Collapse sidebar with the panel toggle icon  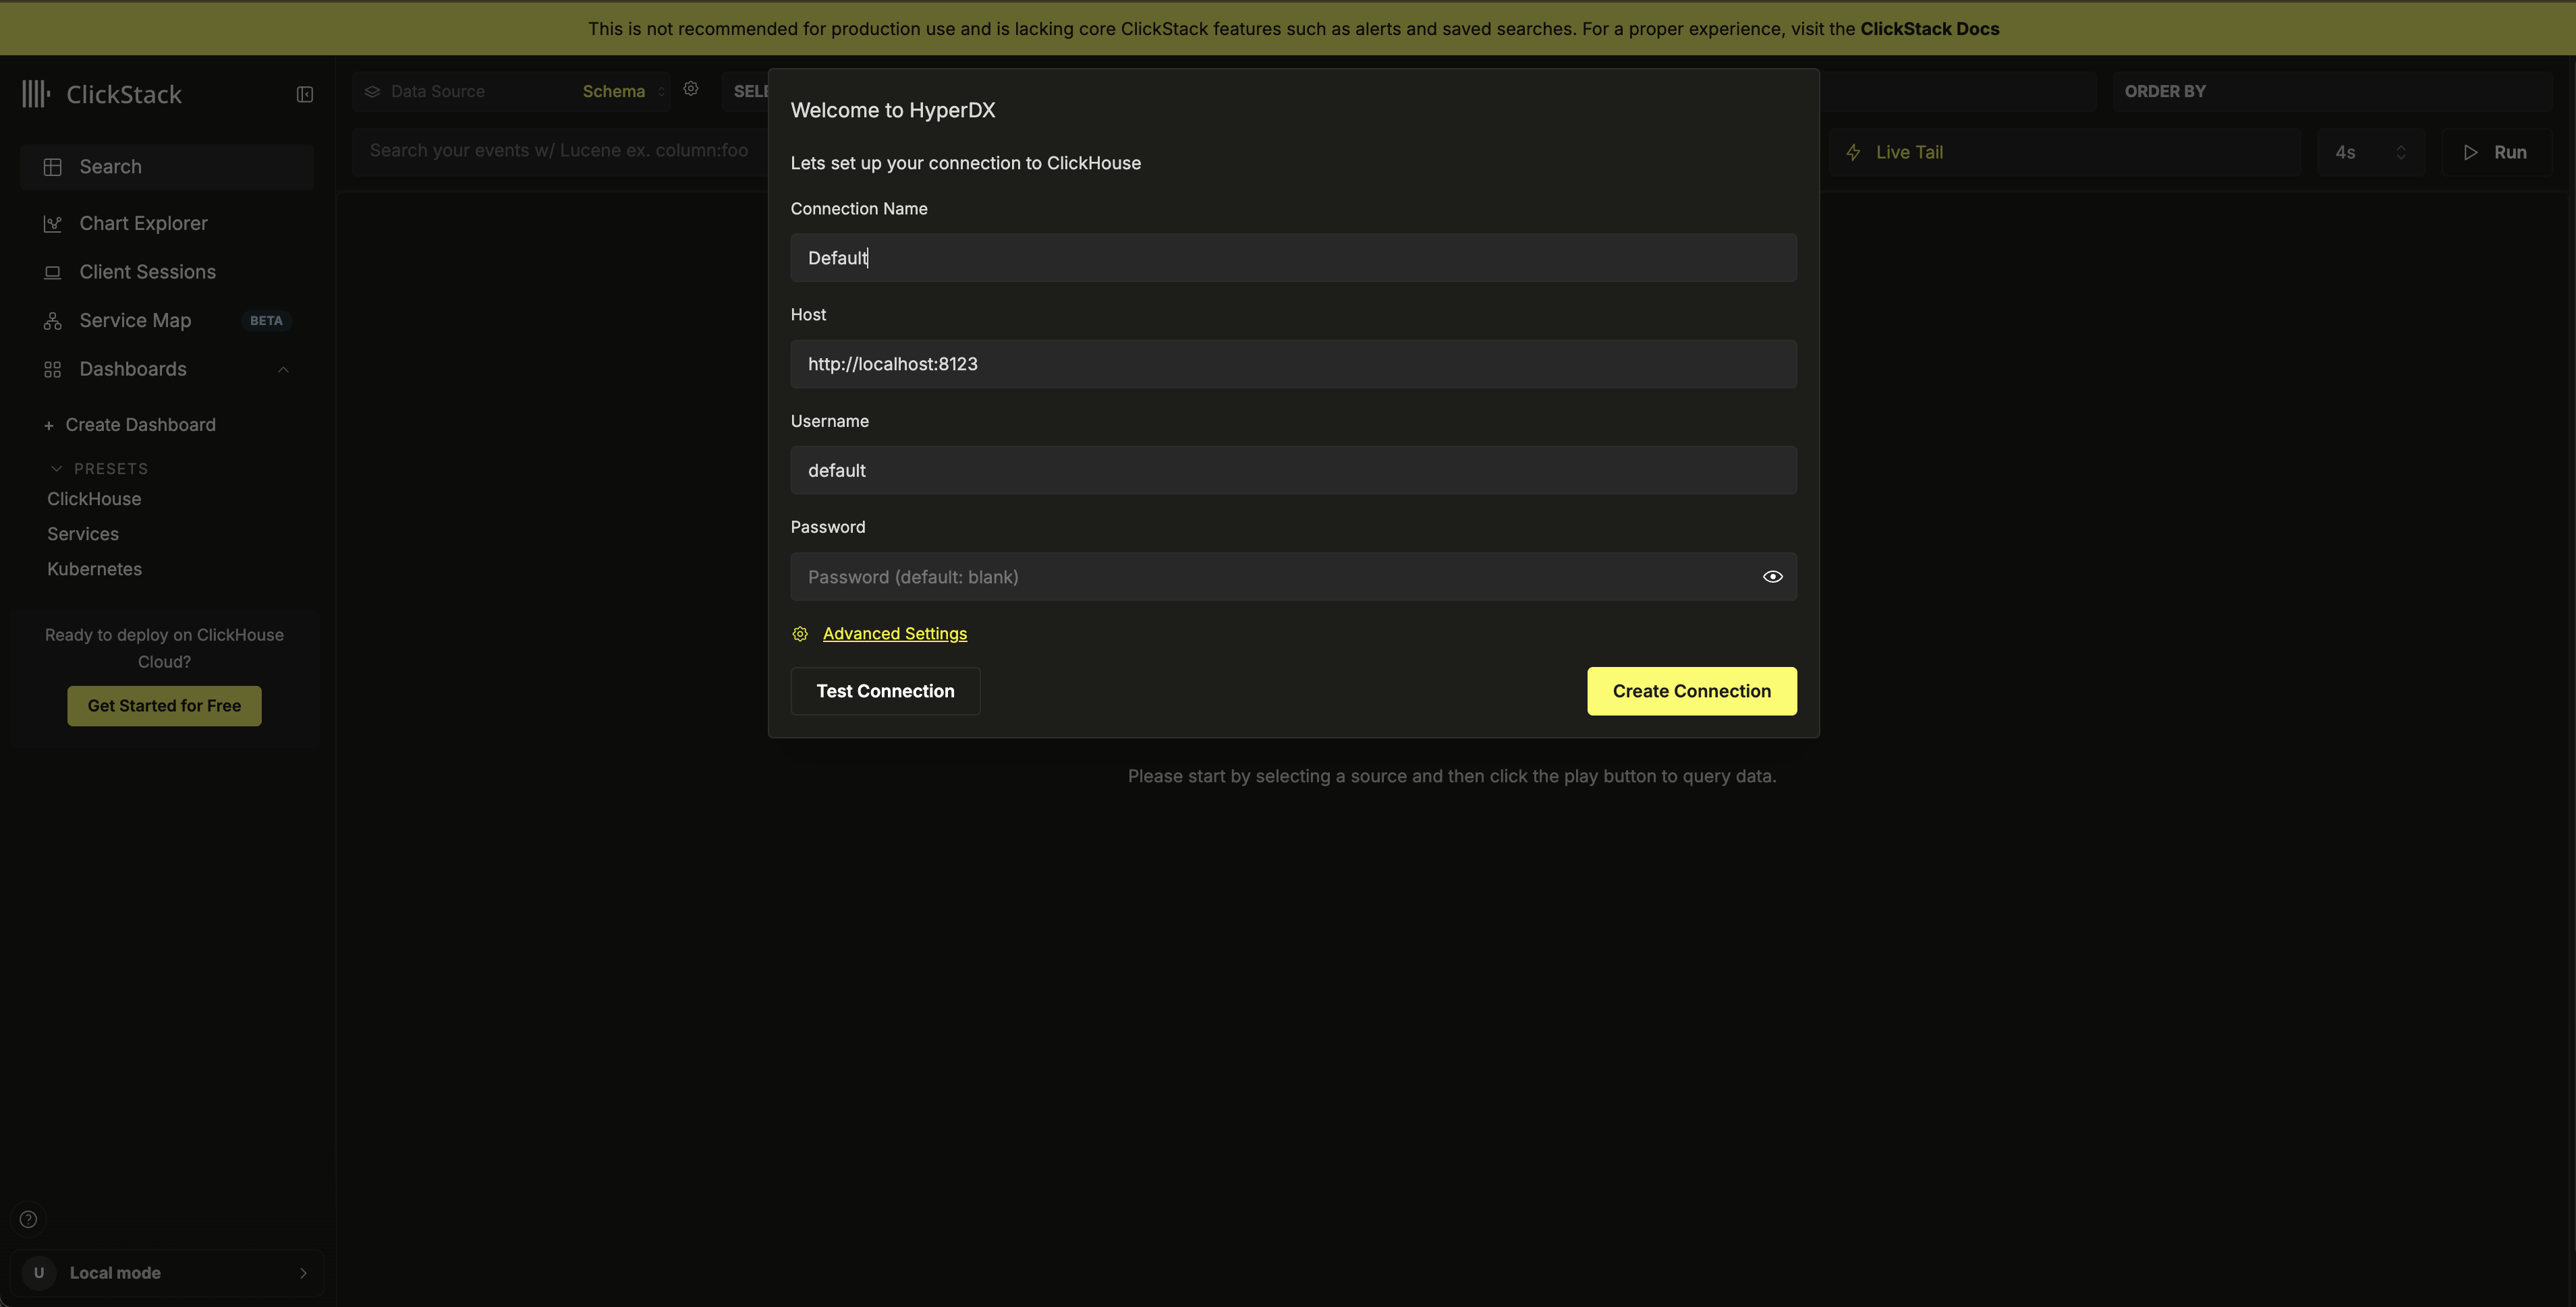point(305,94)
